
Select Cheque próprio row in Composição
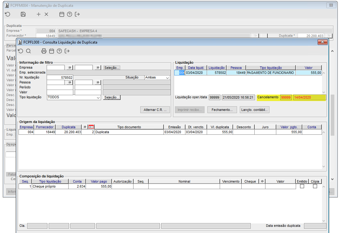[157, 186]
